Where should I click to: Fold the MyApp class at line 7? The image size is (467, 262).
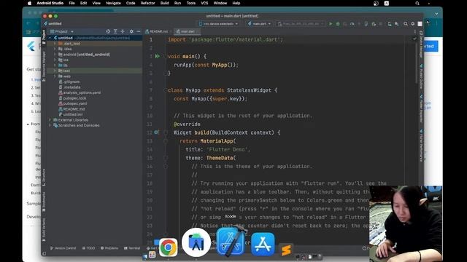[166, 90]
